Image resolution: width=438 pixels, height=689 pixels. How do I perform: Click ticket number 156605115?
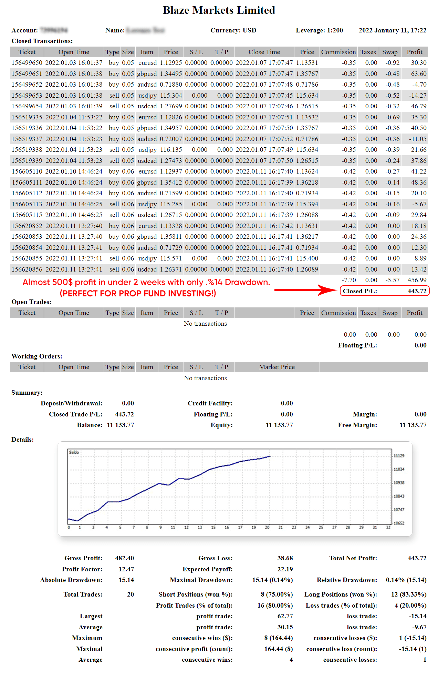click(x=27, y=215)
